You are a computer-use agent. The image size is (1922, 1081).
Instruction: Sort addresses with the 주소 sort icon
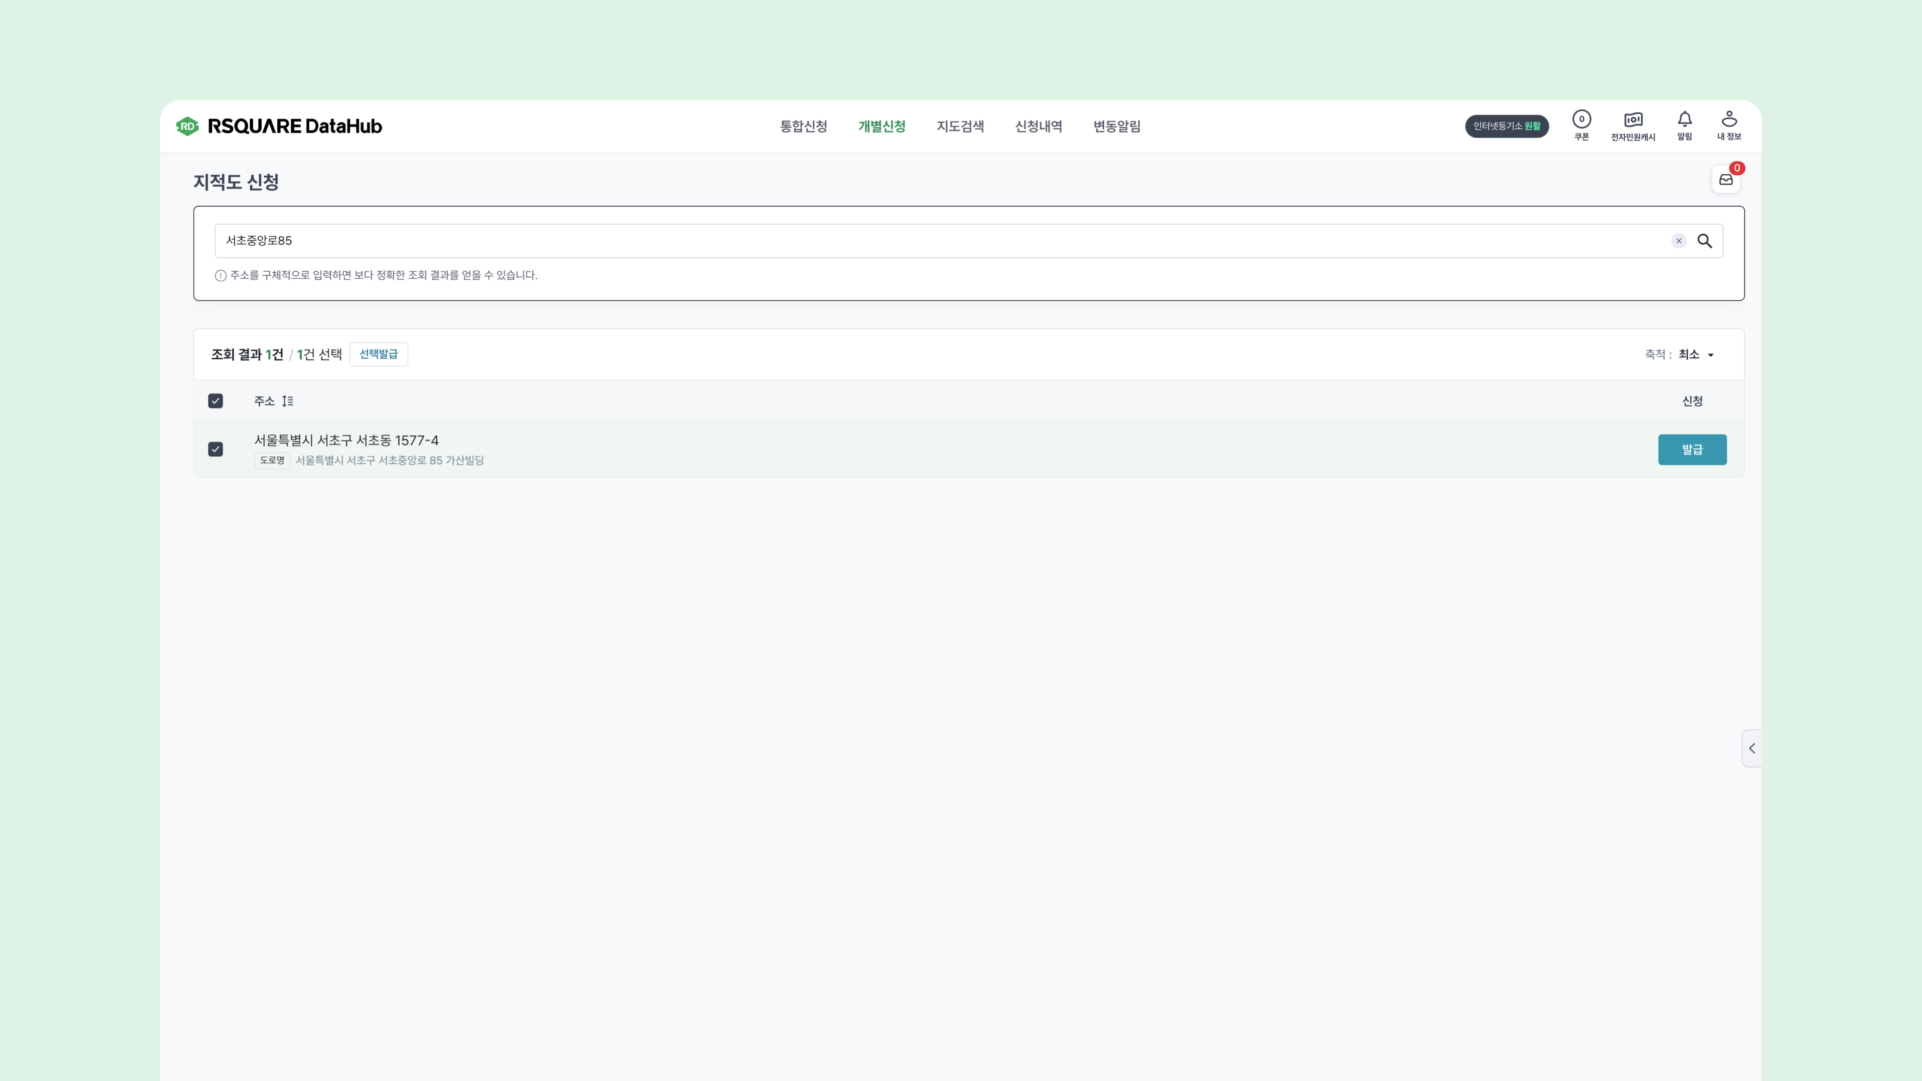(287, 401)
